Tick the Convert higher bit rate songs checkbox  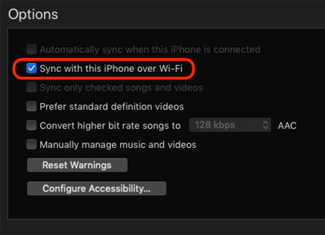[x=32, y=125]
